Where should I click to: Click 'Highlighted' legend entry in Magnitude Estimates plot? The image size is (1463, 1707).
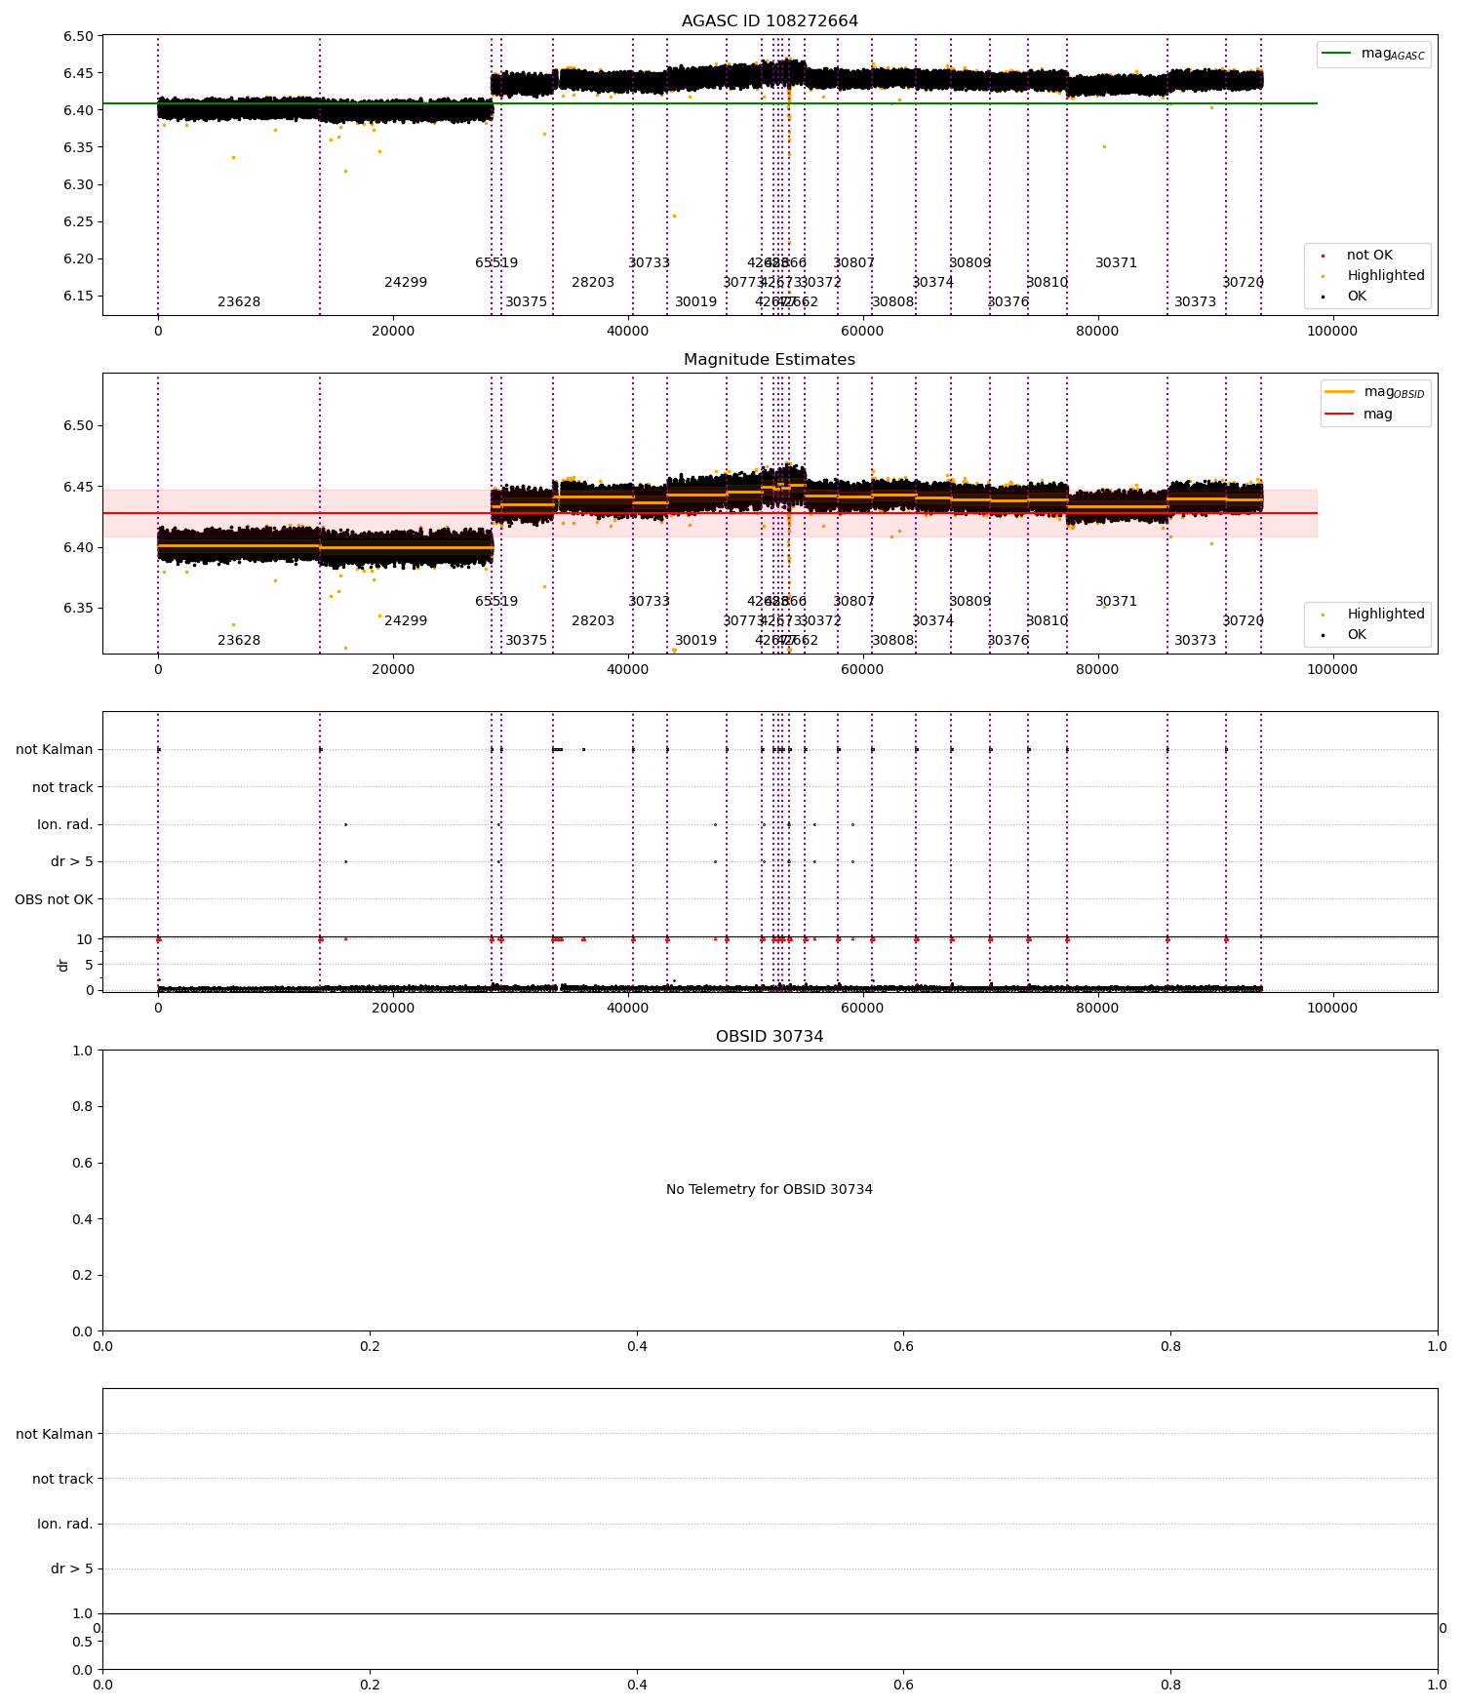[1373, 615]
